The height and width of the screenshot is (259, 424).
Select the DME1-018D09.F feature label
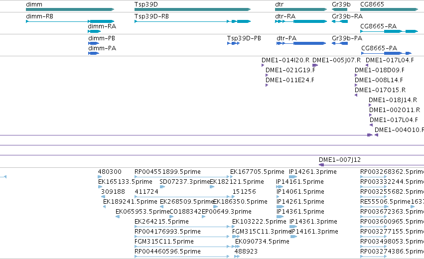coord(380,70)
